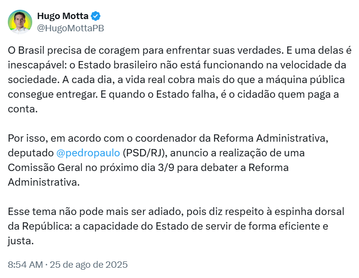The width and height of the screenshot is (359, 278).
Task: Click the date 25 de ago de 2025
Action: click(88, 265)
